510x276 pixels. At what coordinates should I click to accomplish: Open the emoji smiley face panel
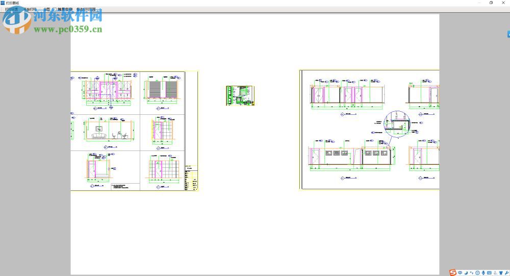pyautogui.click(x=477, y=273)
